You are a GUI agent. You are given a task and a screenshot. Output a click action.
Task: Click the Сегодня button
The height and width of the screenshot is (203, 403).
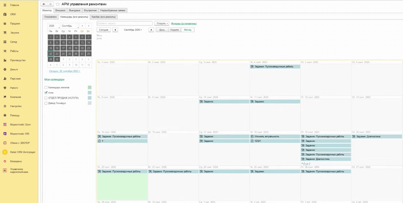pyautogui.click(x=104, y=30)
